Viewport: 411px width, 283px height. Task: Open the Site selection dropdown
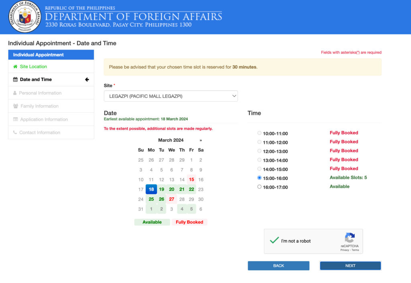[x=171, y=96]
